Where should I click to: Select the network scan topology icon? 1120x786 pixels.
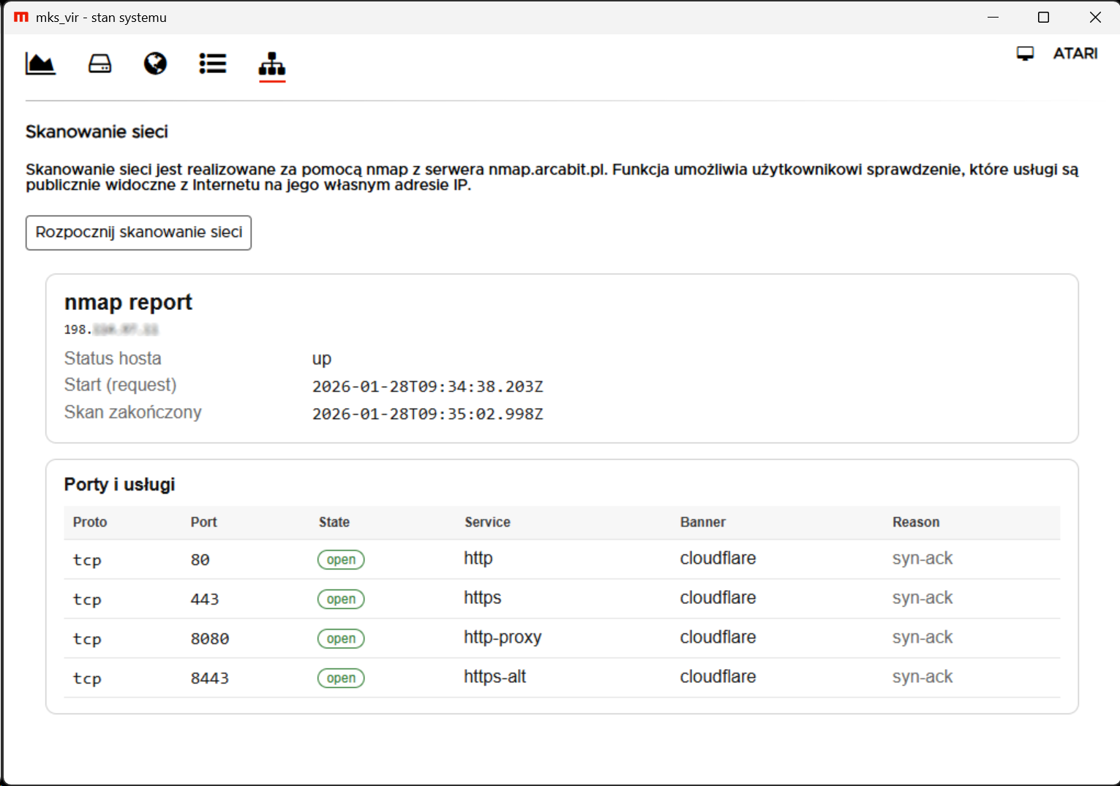click(271, 64)
